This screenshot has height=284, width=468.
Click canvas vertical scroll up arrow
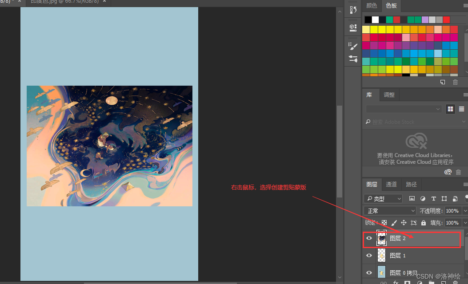point(340,12)
